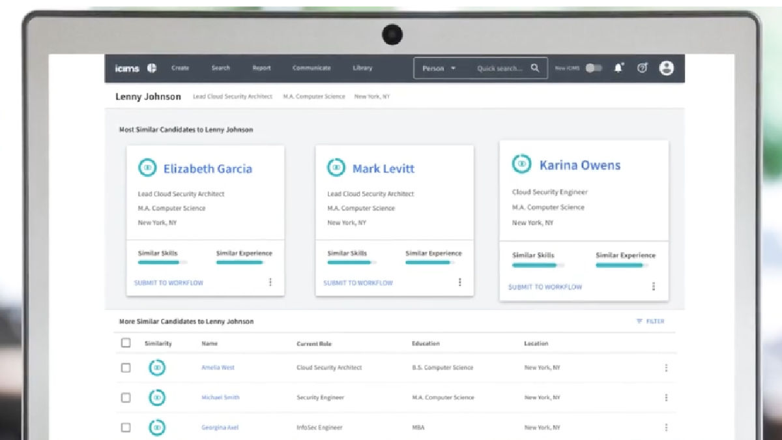Image resolution: width=782 pixels, height=440 pixels.
Task: Open the row menu for Amelia West
Action: pos(666,368)
